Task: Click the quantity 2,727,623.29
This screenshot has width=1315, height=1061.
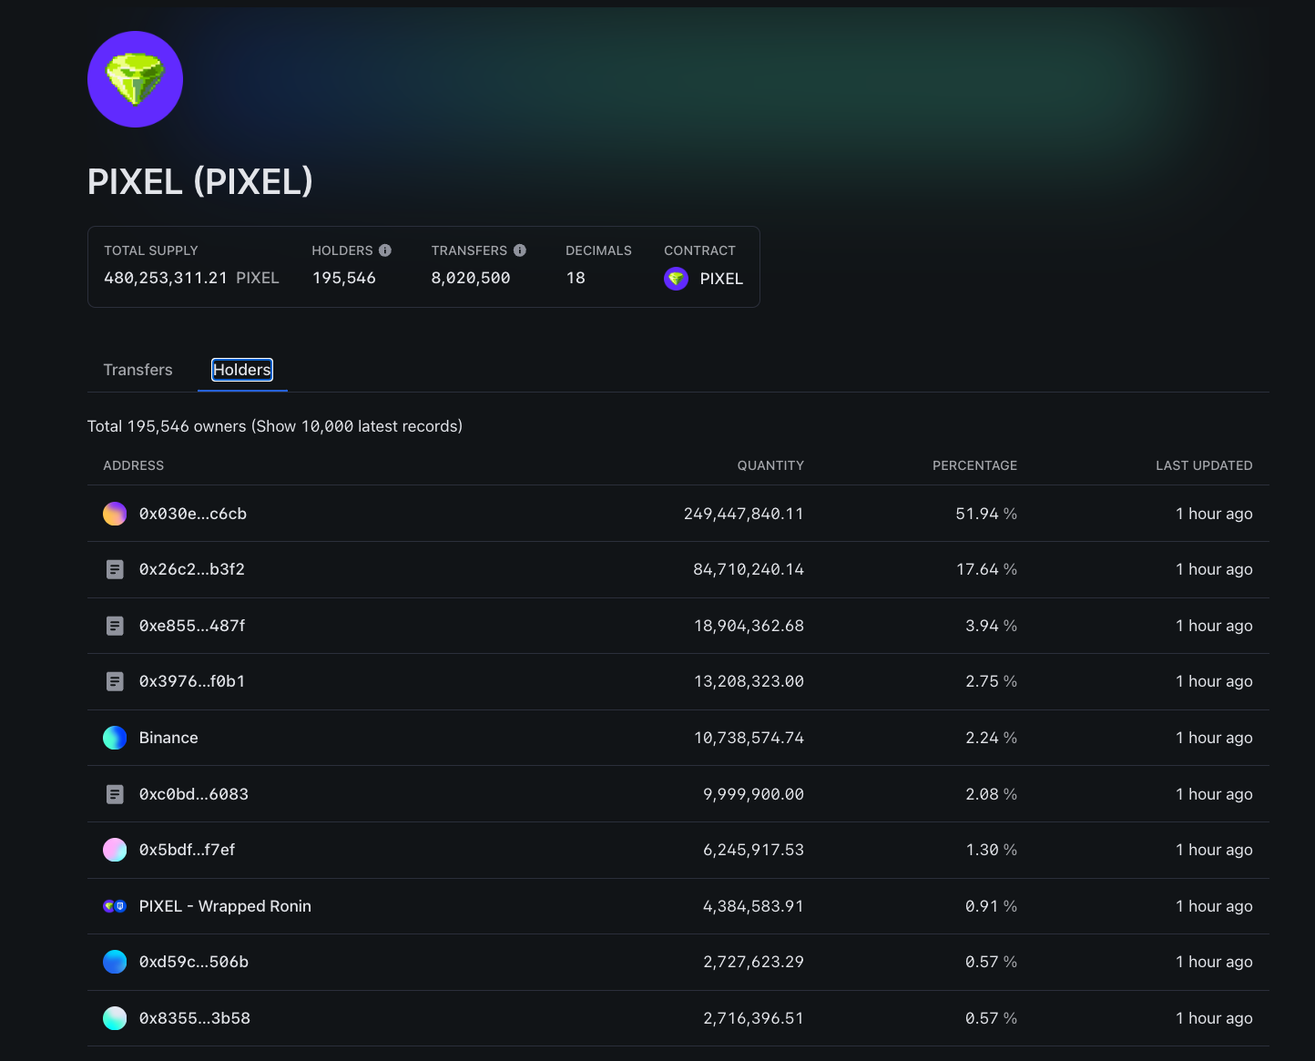Action: click(x=753, y=962)
